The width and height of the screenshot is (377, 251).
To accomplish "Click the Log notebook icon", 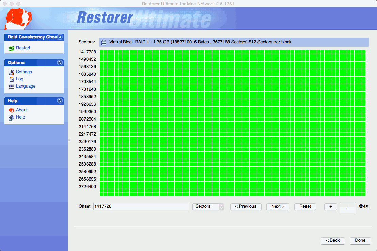I will tap(12, 79).
